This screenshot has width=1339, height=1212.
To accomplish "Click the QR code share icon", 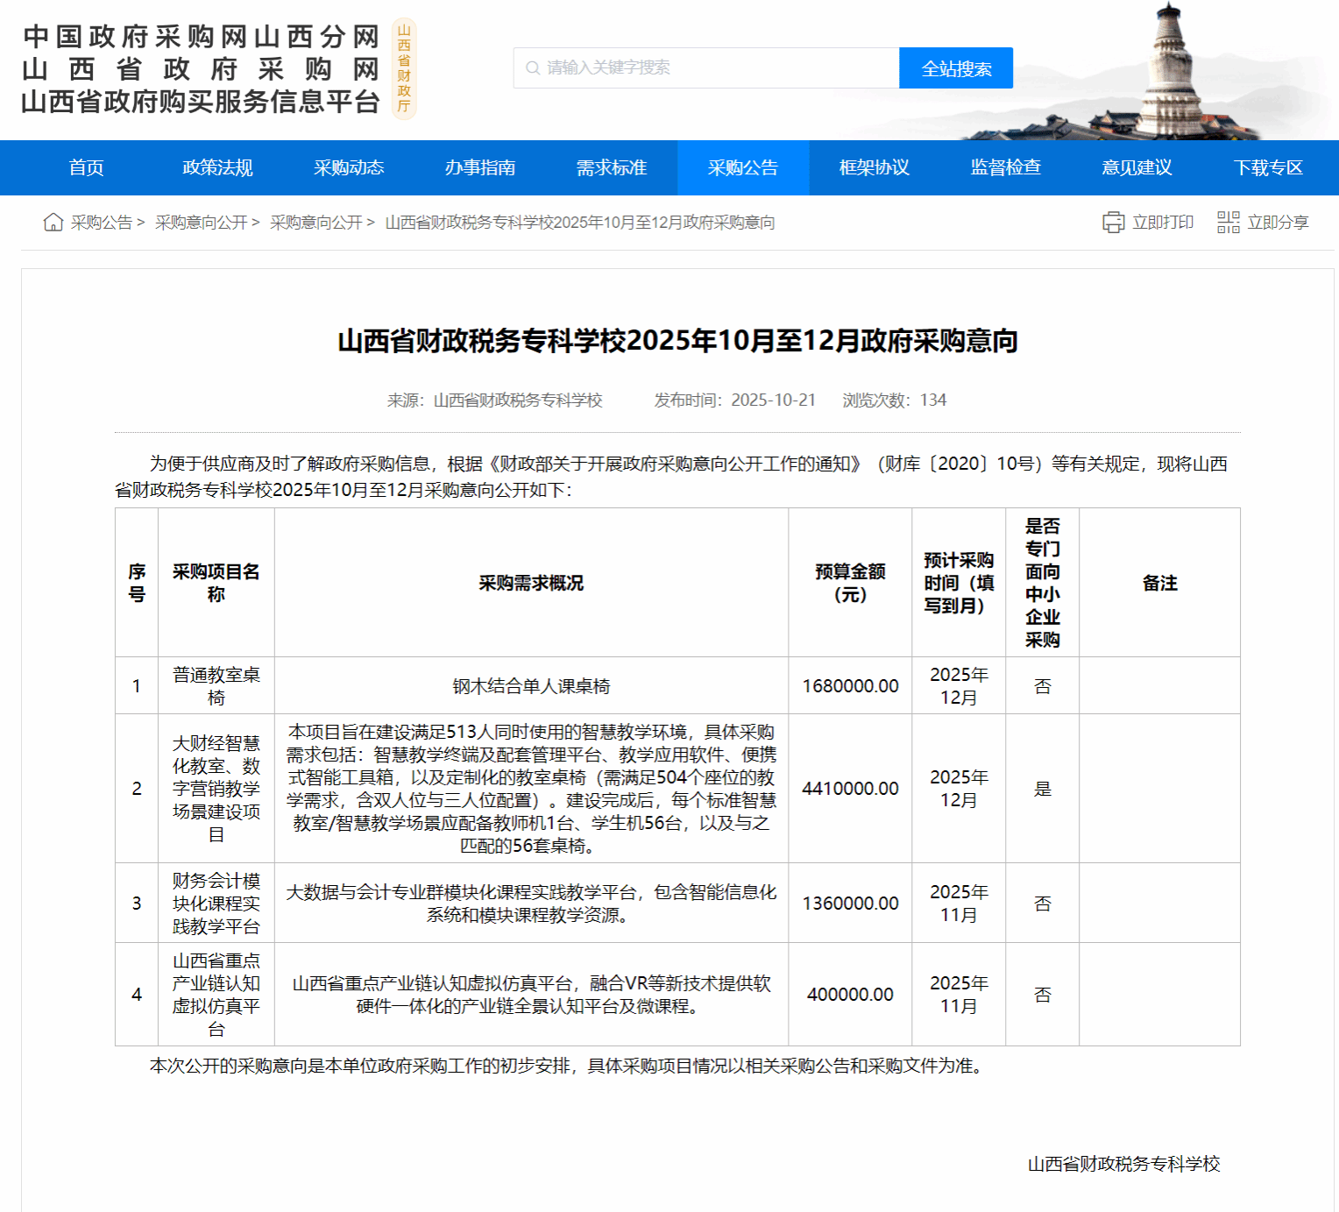I will (1228, 223).
